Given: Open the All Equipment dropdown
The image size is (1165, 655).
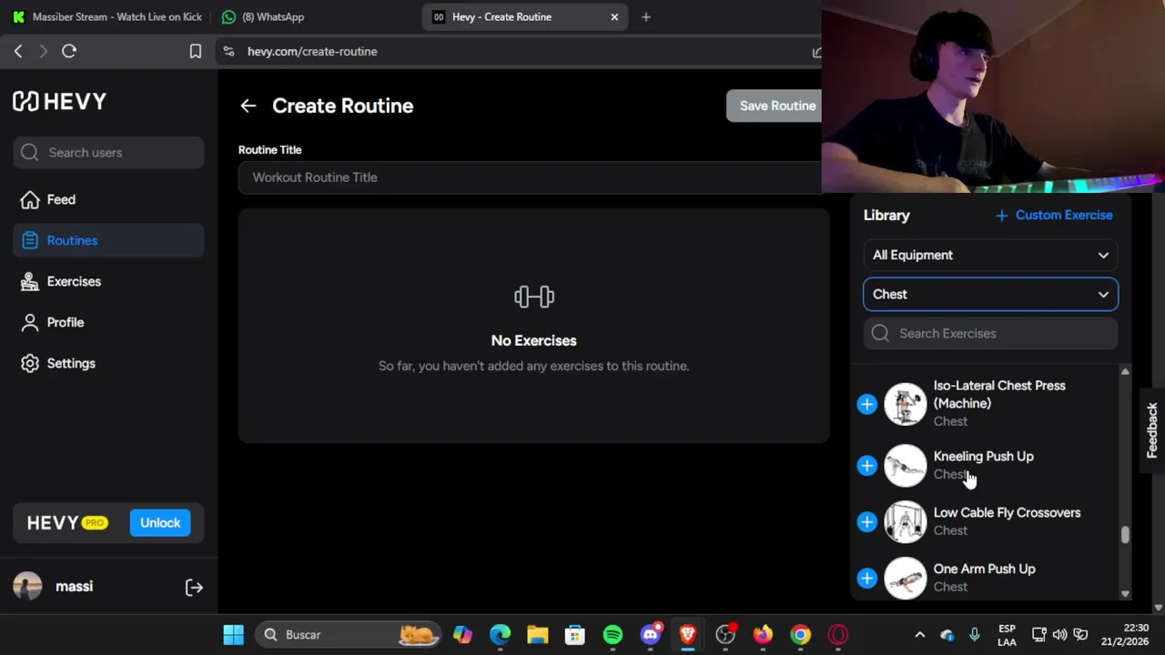Looking at the screenshot, I should pyautogui.click(x=990, y=255).
